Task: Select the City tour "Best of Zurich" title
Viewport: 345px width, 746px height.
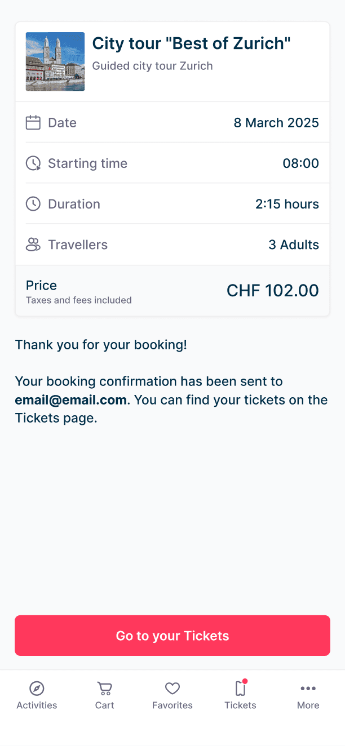Action: pyautogui.click(x=191, y=43)
